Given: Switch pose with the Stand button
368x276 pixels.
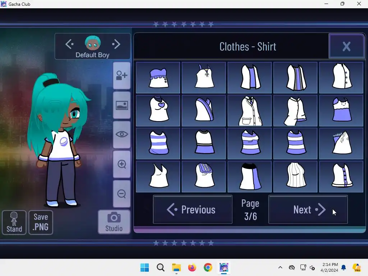Looking at the screenshot, I should (14, 222).
